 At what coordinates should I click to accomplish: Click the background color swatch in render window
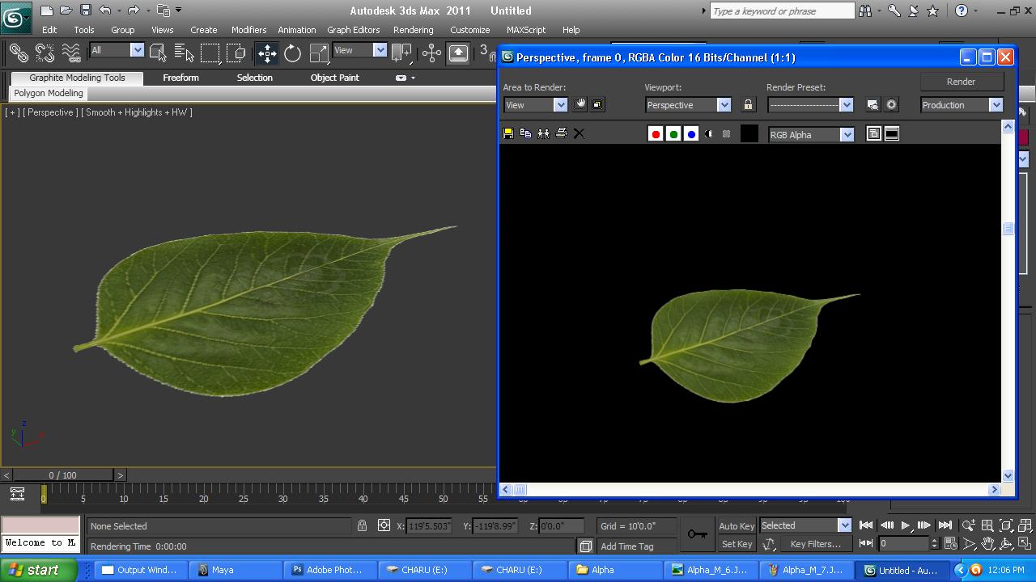tap(749, 133)
